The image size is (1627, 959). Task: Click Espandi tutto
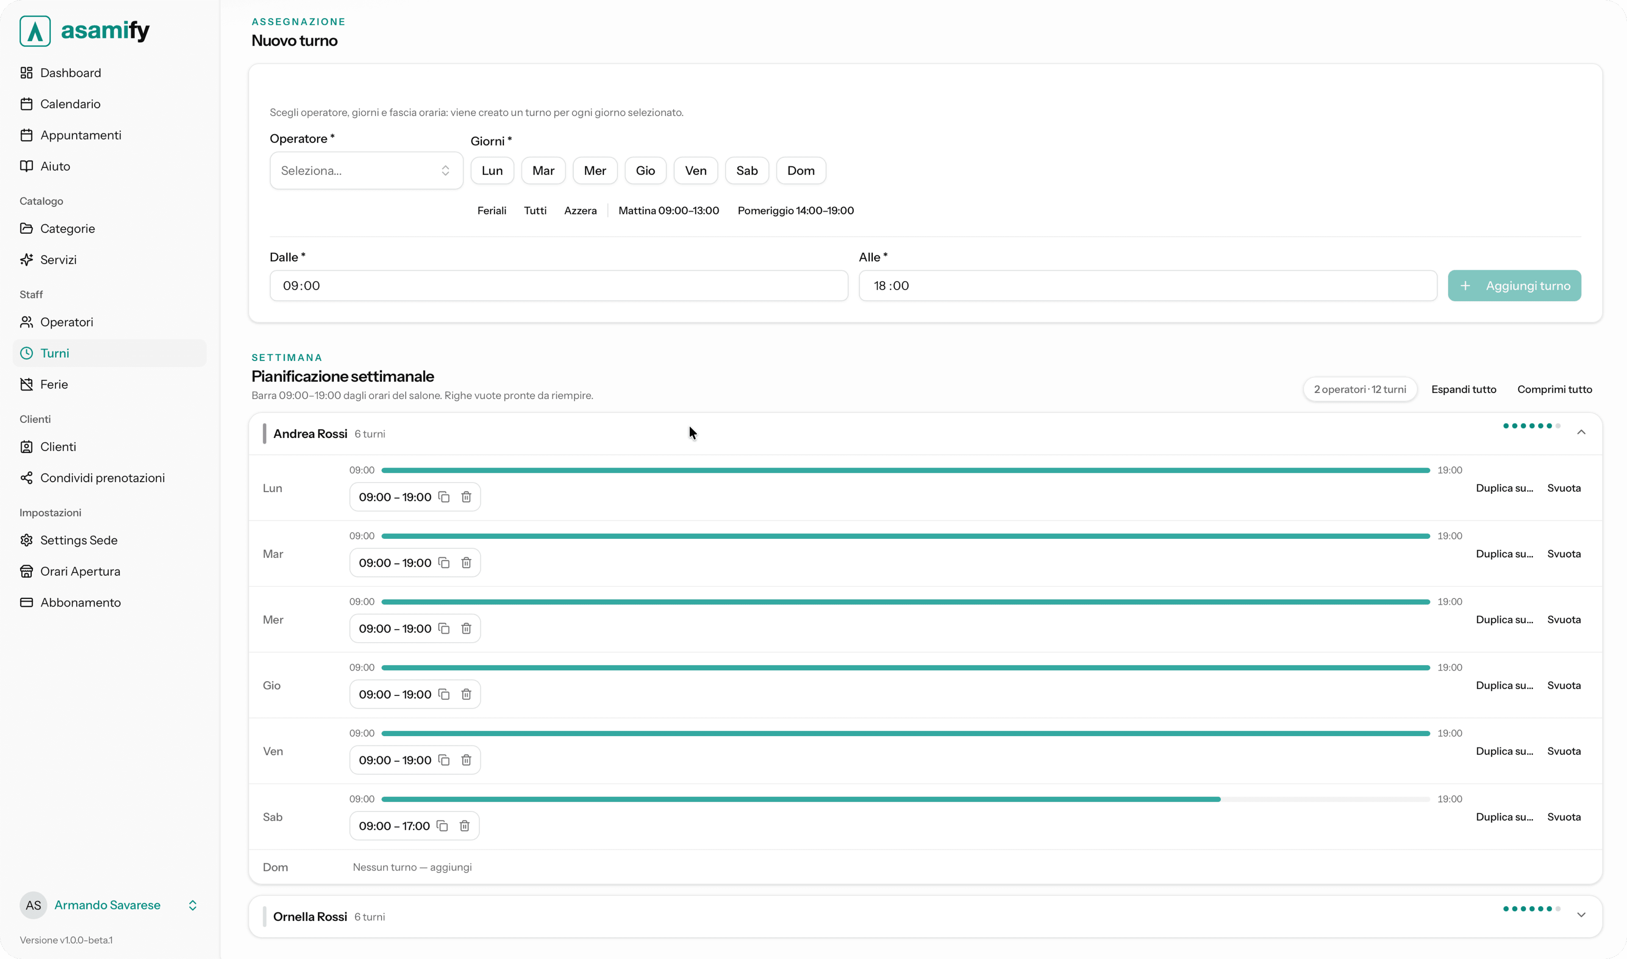click(x=1463, y=389)
